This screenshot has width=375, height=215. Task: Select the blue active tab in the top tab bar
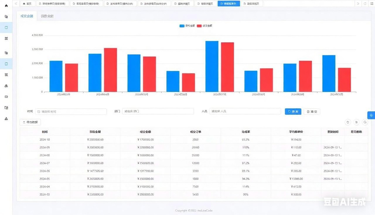(x=229, y=4)
